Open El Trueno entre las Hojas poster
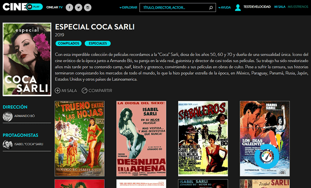 pyautogui.click(x=80, y=138)
